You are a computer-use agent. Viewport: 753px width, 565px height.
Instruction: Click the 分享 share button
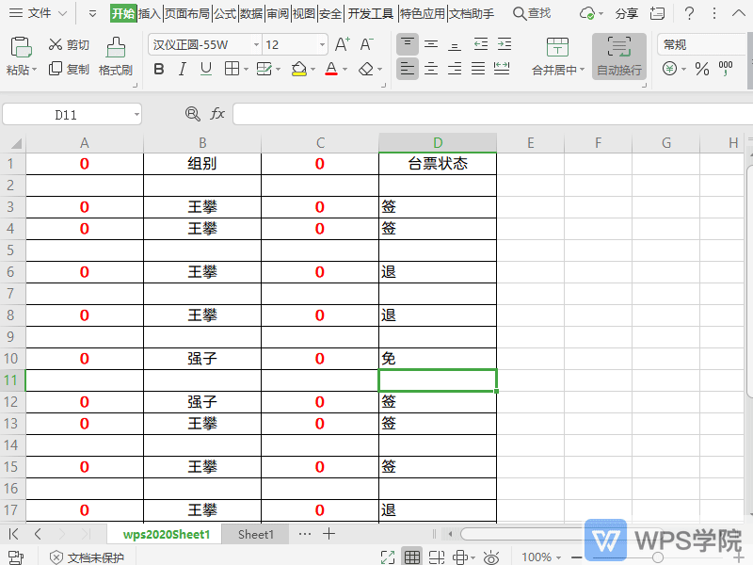pyautogui.click(x=626, y=13)
